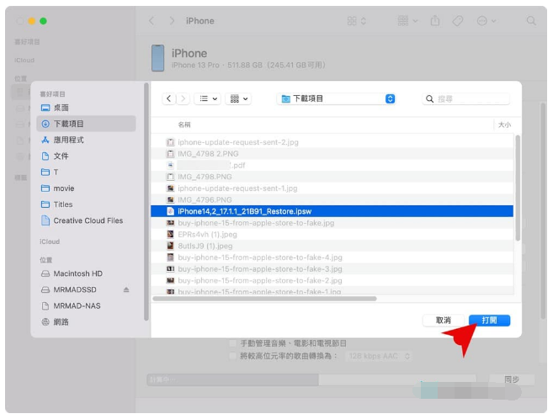Click IMG_4796.PNG file row
The height and width of the screenshot is (419, 553).
332,199
